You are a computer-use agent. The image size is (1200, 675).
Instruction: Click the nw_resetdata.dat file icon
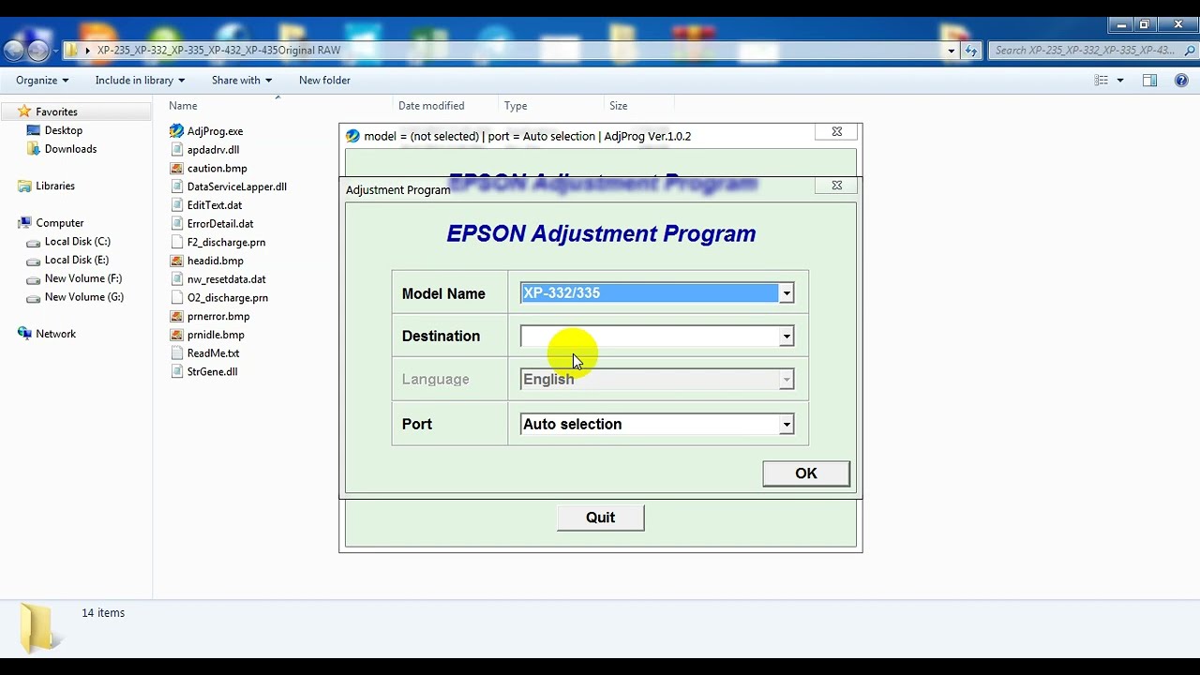(176, 279)
